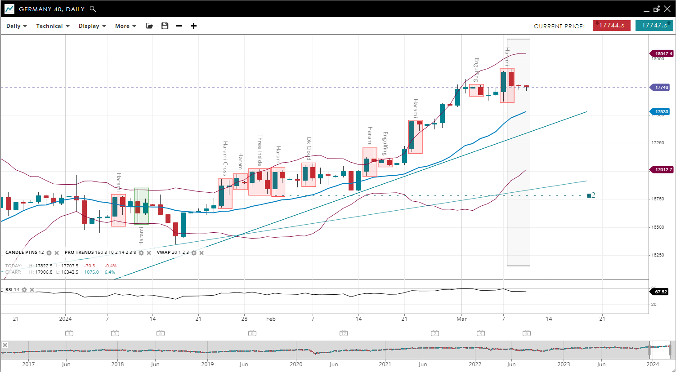Open the More menu

(x=125, y=26)
